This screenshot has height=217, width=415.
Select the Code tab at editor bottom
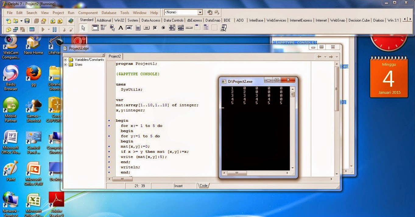[x=204, y=186]
